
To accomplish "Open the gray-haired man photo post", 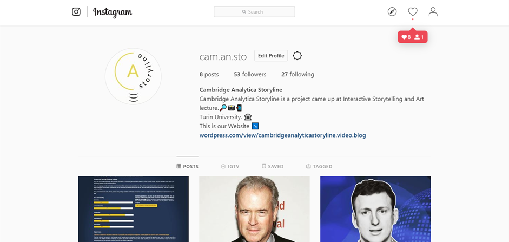I will [254, 209].
